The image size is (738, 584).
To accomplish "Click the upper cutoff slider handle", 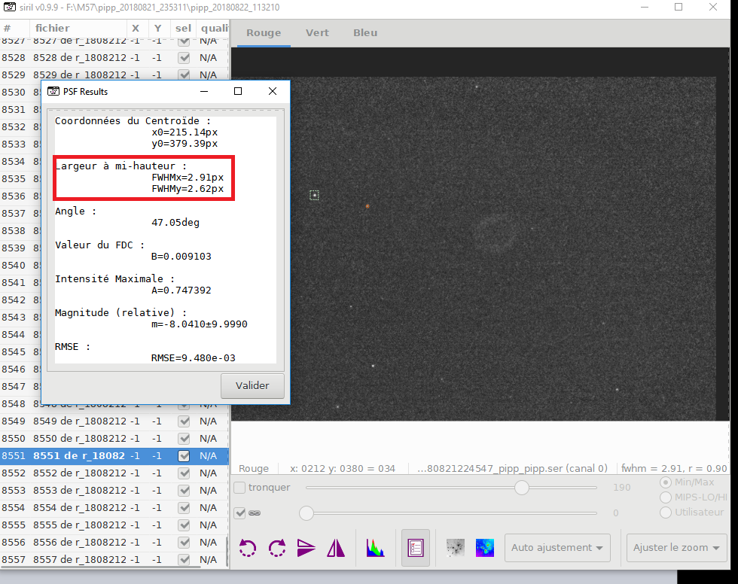I will point(521,488).
